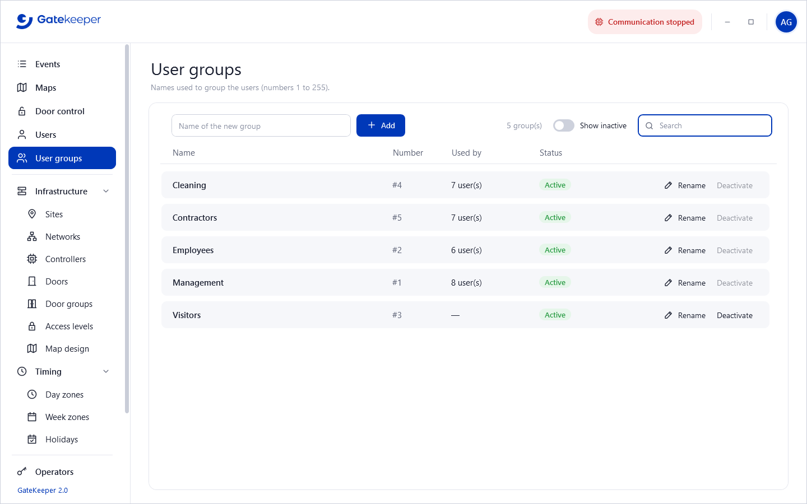Click the Sites location pin icon
Image resolution: width=807 pixels, height=504 pixels.
32,214
